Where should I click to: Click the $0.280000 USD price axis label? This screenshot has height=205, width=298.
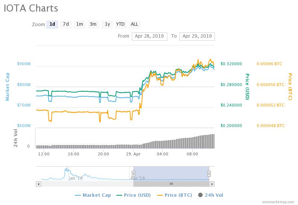[x=231, y=85]
